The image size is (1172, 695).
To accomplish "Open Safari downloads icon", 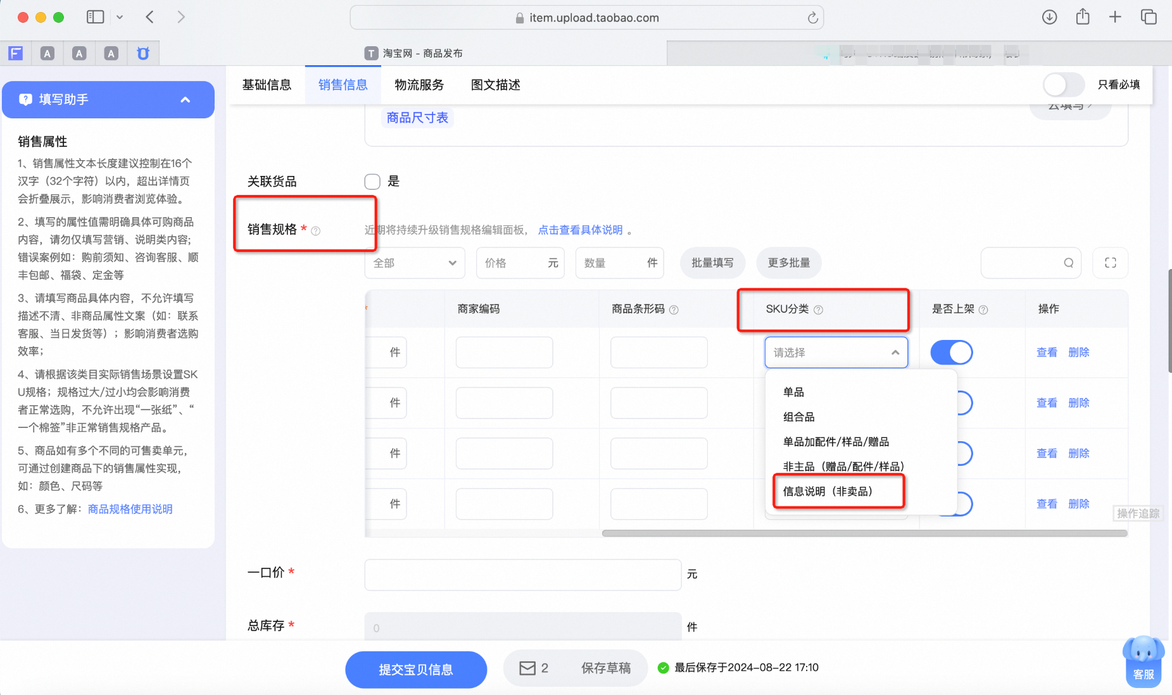I will tap(1049, 17).
